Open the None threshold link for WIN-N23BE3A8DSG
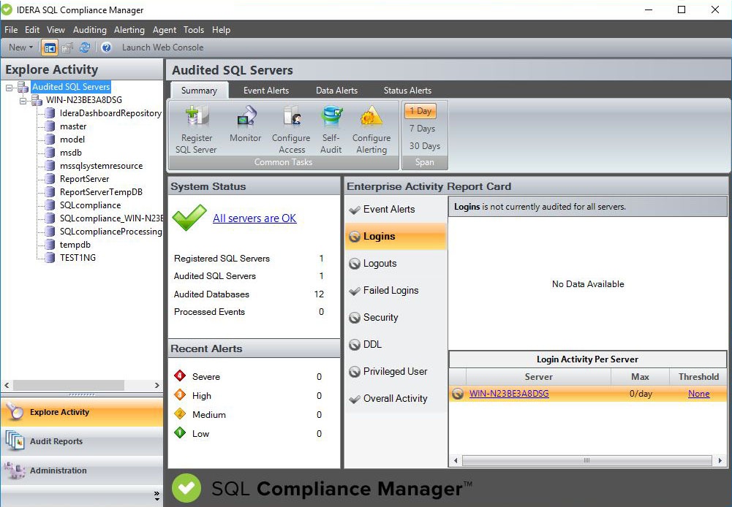The height and width of the screenshot is (507, 732). pos(698,394)
